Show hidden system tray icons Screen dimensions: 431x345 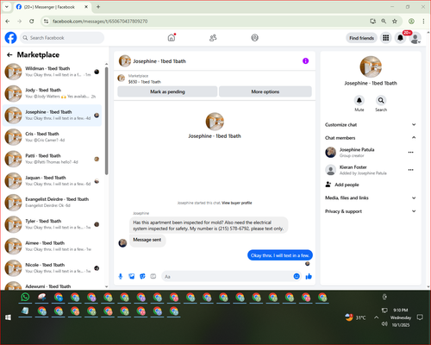pos(376,317)
